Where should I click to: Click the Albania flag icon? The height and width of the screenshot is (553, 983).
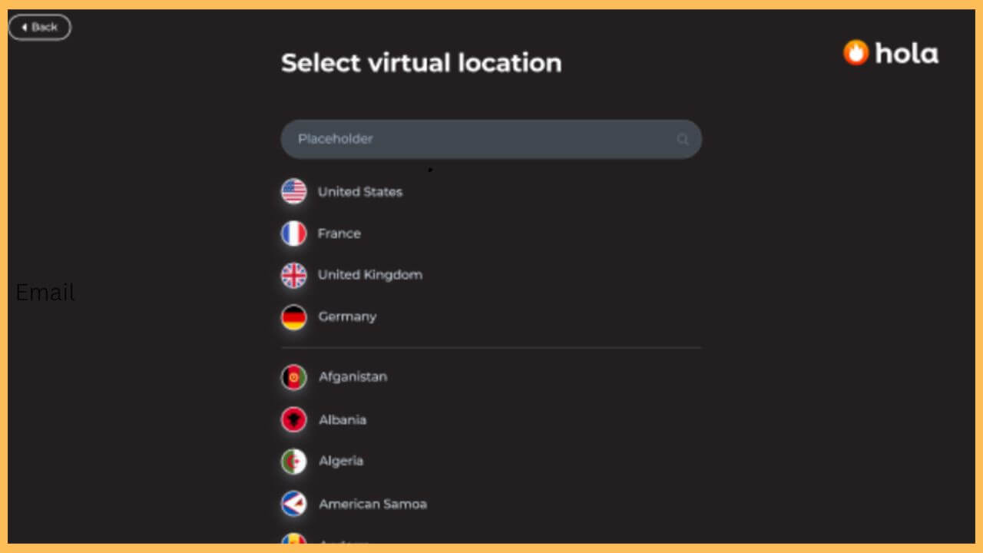(293, 419)
